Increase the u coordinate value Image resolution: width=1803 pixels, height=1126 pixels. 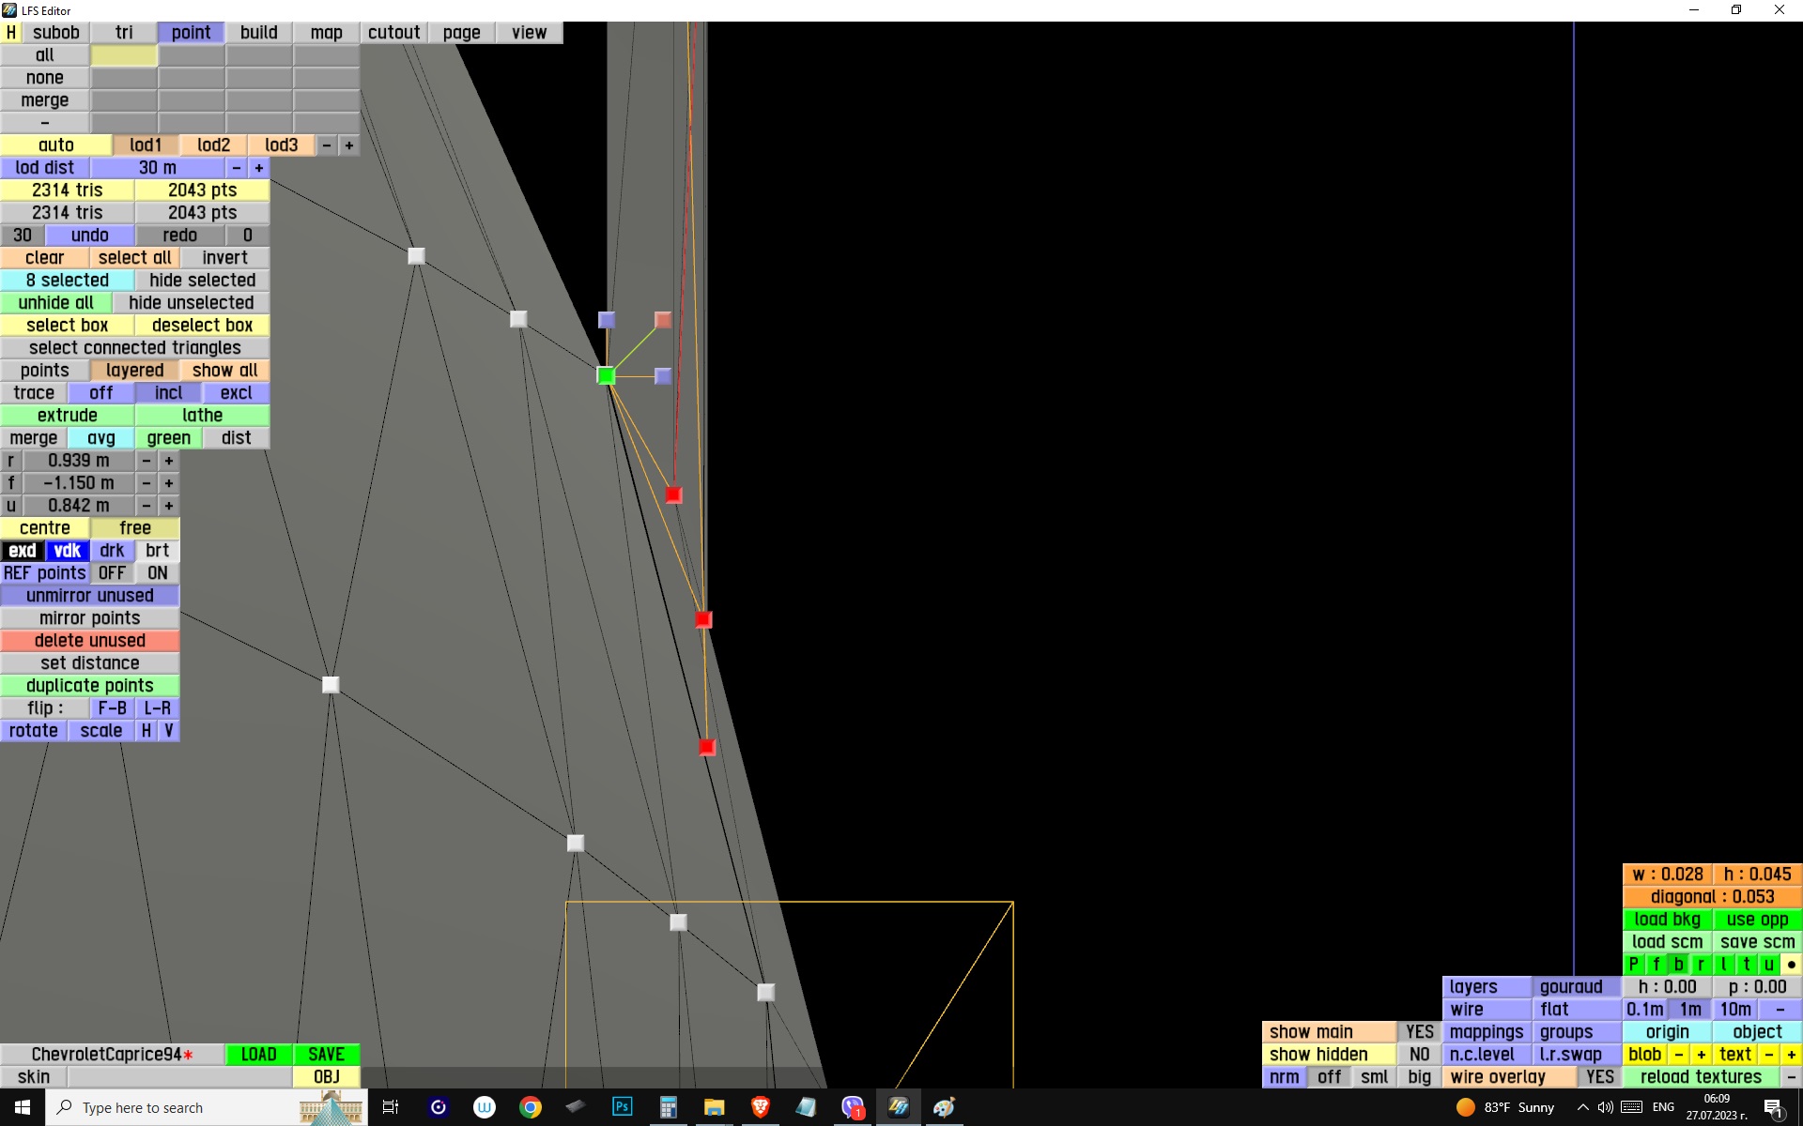pyautogui.click(x=169, y=506)
